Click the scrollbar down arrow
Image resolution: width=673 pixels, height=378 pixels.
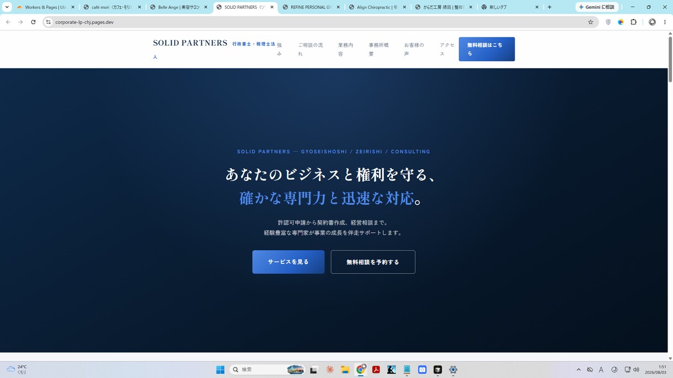coord(670,358)
